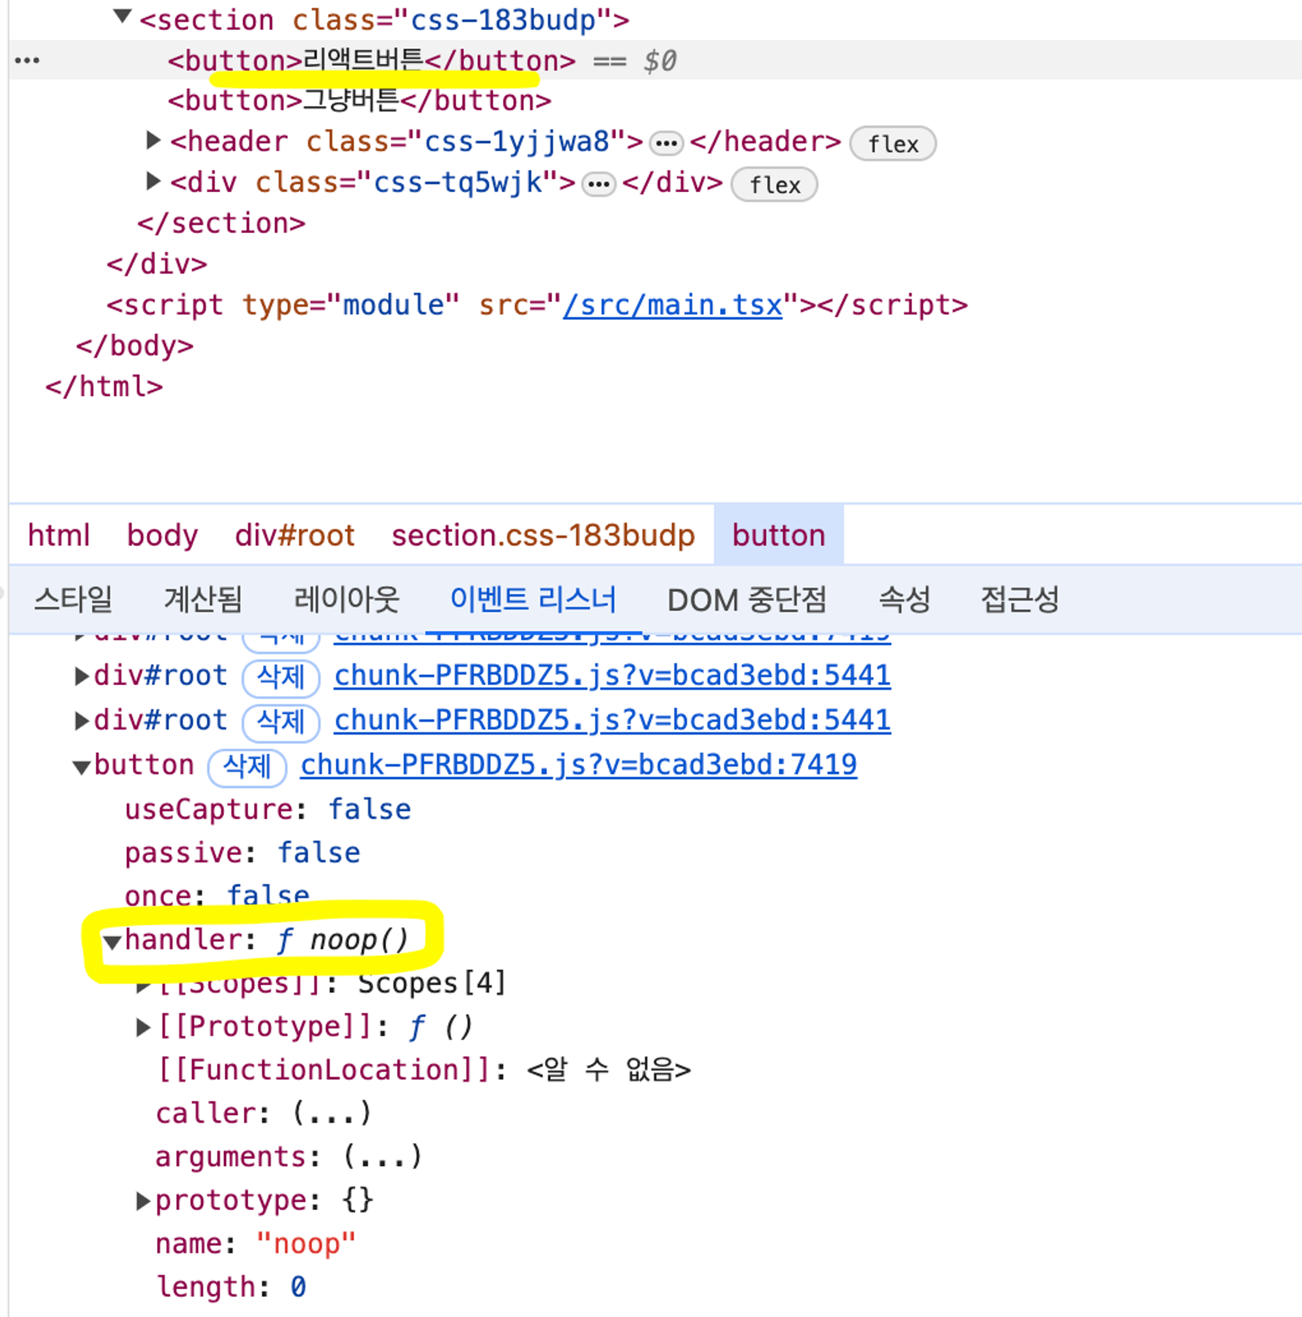The height and width of the screenshot is (1317, 1302).
Task: Select body in the breadcrumb
Action: point(162,535)
